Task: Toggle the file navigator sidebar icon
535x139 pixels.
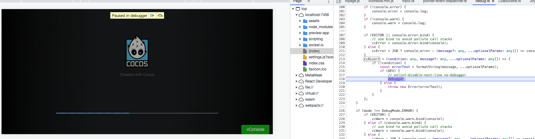Action: [x=339, y=2]
